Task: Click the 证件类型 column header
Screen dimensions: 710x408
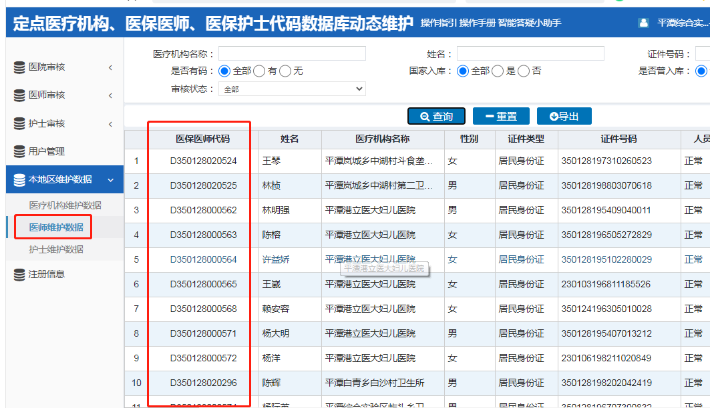Action: coord(526,139)
